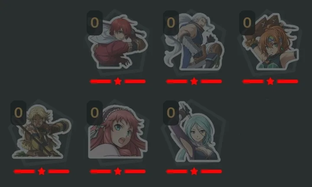The image size is (312, 187).
Task: Click the 0 counter on blonde spear warrior
Action: point(18,113)
